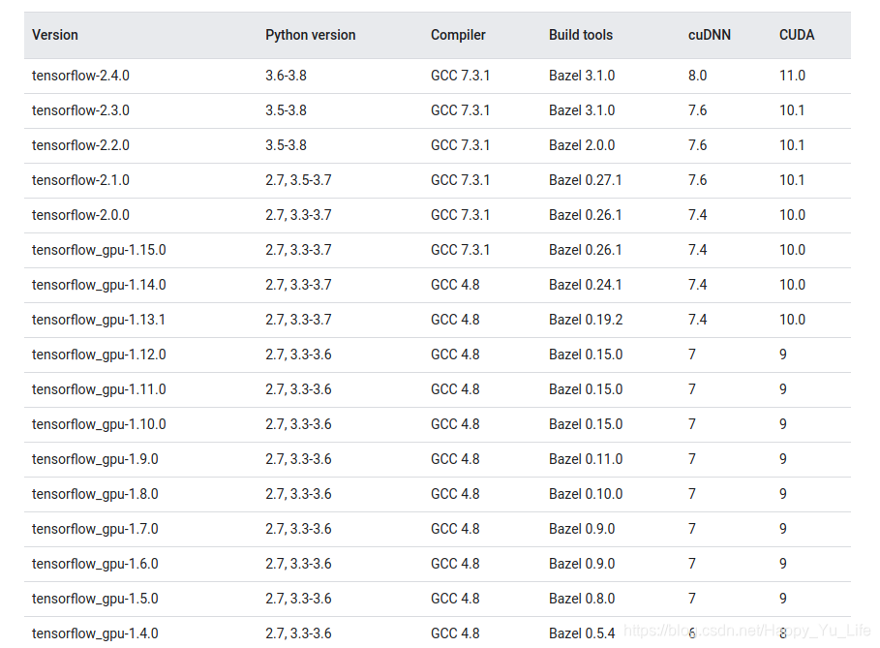This screenshot has height=648, width=880.
Task: Click the Bazel 0.11.0 cell
Action: (x=586, y=459)
